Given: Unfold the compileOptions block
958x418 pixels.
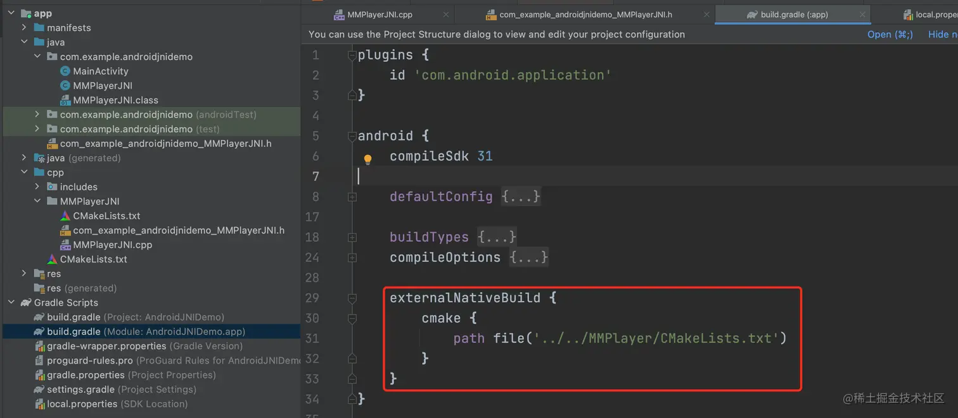Looking at the screenshot, I should point(352,258).
